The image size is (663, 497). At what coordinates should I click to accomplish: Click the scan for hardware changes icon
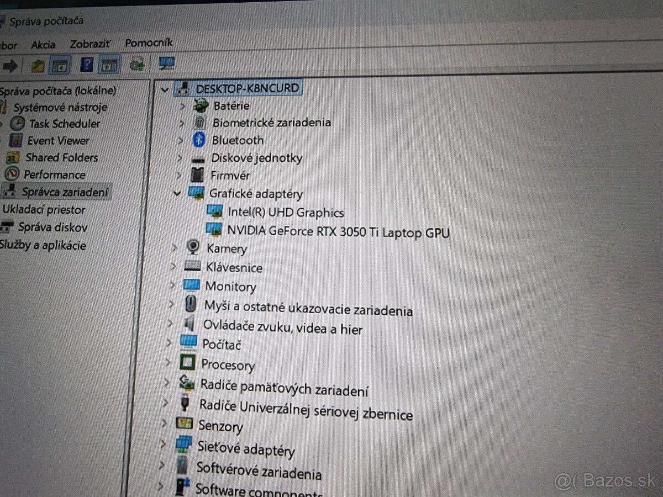coord(137,64)
